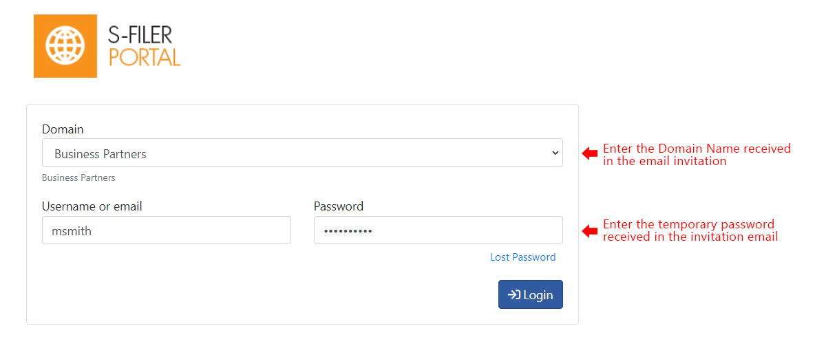Click the S-FILER text in the logo
The width and height of the screenshot is (826, 346).
click(140, 34)
